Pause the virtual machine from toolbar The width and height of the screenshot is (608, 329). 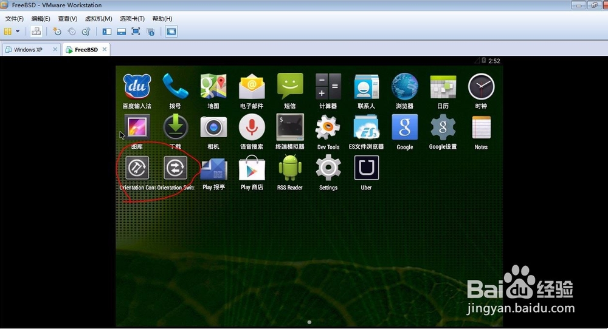pos(8,32)
